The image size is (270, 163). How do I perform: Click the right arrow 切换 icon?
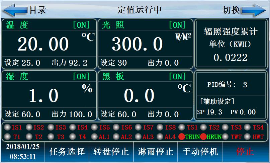pos(254,10)
